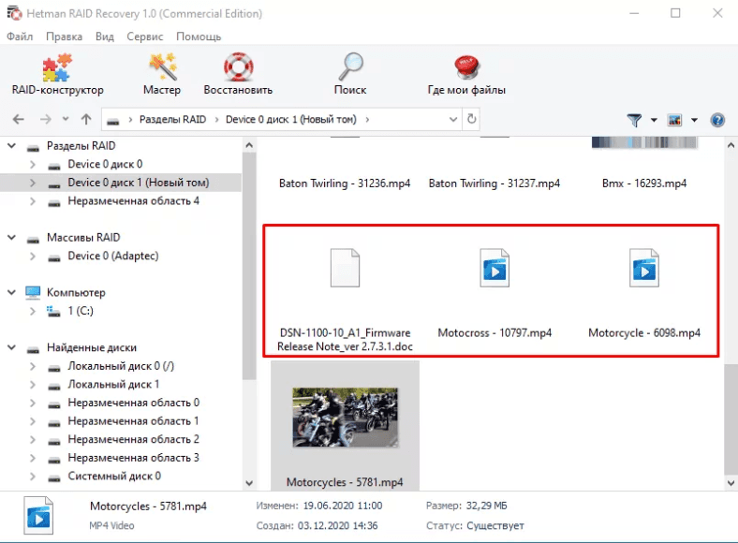Open the Помощь menu
The image size is (738, 543).
point(199,37)
